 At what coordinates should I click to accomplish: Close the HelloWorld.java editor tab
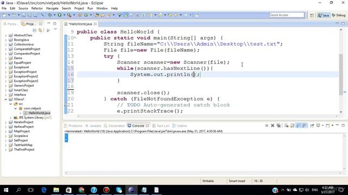(x=95, y=24)
